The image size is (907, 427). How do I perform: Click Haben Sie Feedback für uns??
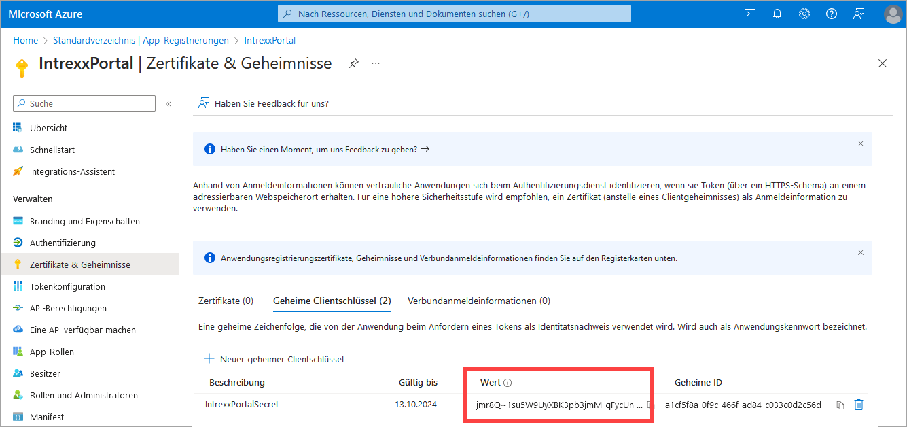[263, 103]
